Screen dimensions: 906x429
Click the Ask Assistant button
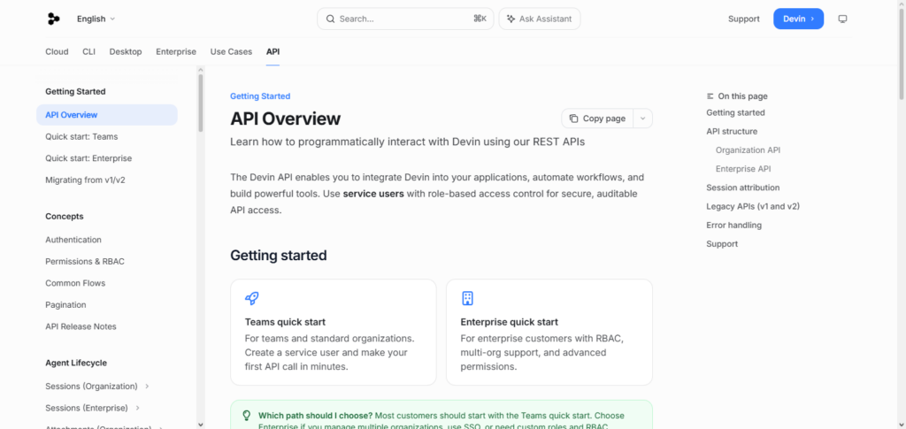click(540, 19)
